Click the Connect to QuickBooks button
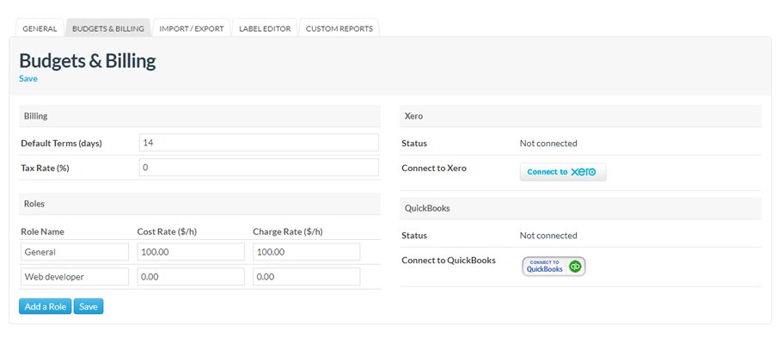 coord(554,267)
